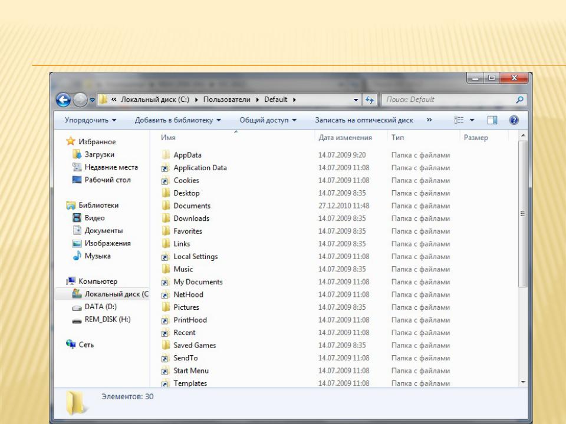566x424 pixels.
Task: Select the Музыка library icon
Action: coord(77,256)
